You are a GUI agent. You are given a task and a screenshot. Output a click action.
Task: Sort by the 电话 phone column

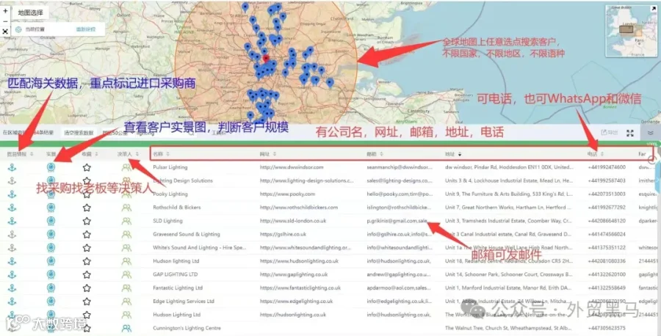[595, 154]
